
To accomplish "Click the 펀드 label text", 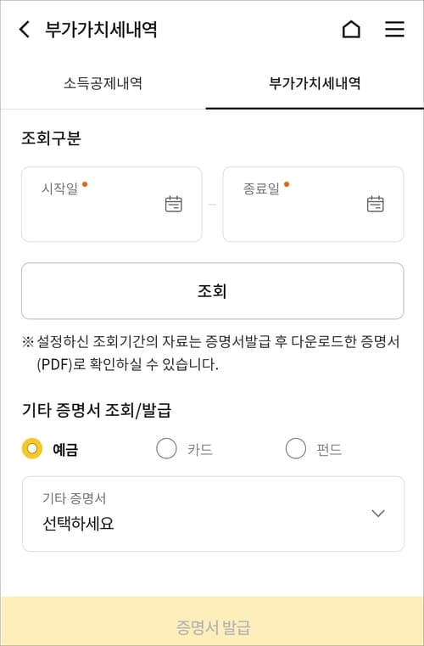I will [x=329, y=449].
